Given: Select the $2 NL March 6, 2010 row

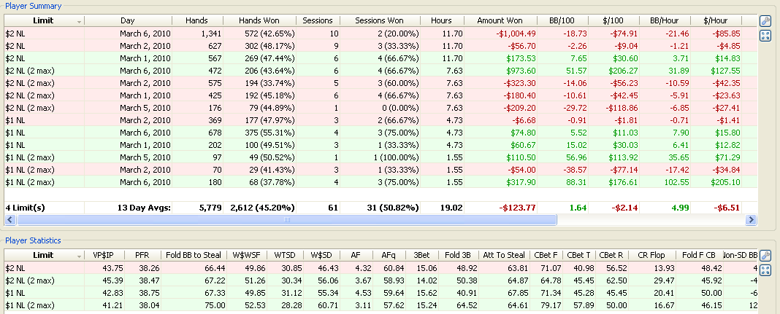Looking at the screenshot, I should coord(219,33).
